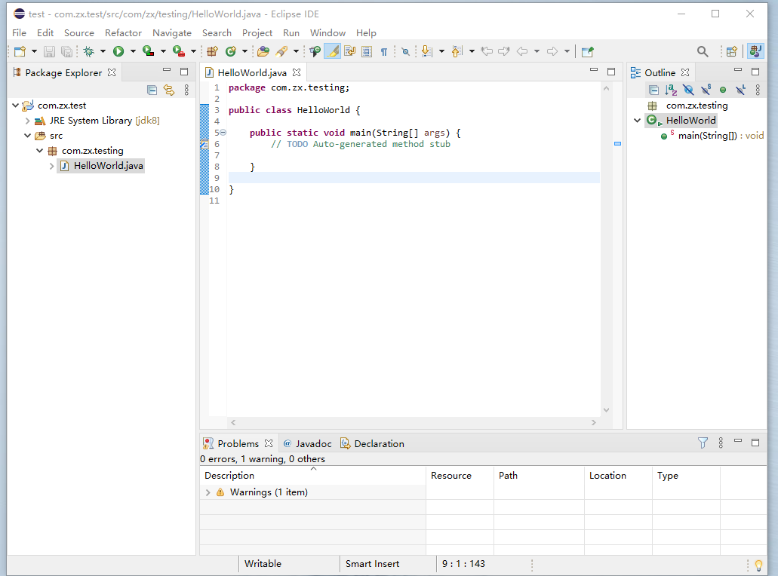Close the Outline view tab
The image size is (778, 576).
[x=685, y=72]
